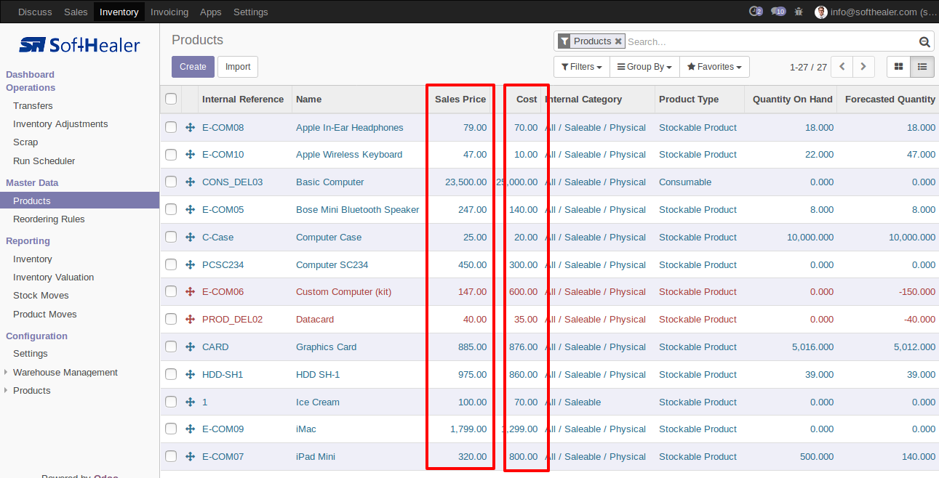The height and width of the screenshot is (478, 939).
Task: Click drag handle of E-COM09 row
Action: click(x=190, y=429)
